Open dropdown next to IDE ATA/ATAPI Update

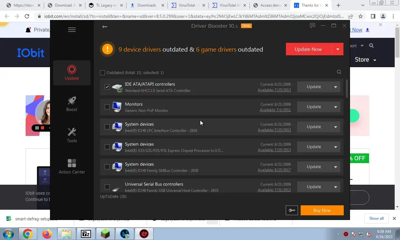click(336, 87)
